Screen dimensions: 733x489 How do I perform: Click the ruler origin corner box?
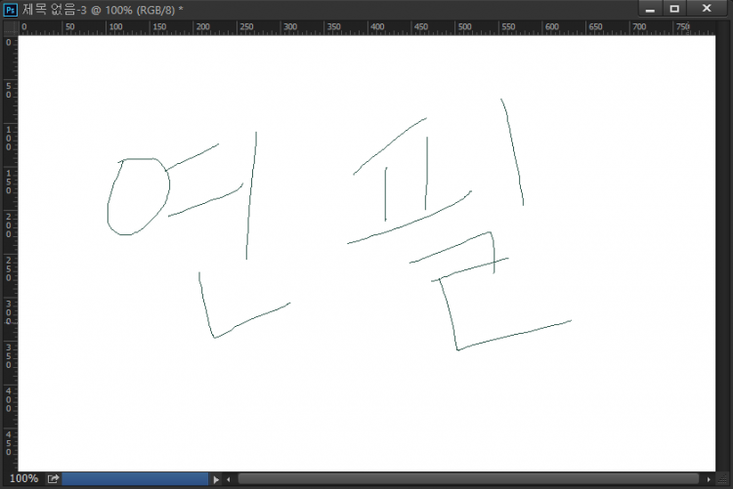tap(9, 26)
